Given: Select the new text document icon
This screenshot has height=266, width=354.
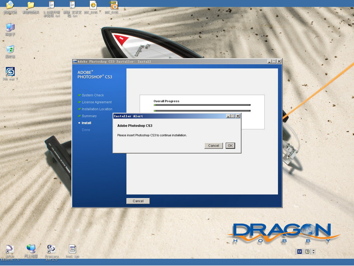Looking at the screenshot, I should coord(72,9).
